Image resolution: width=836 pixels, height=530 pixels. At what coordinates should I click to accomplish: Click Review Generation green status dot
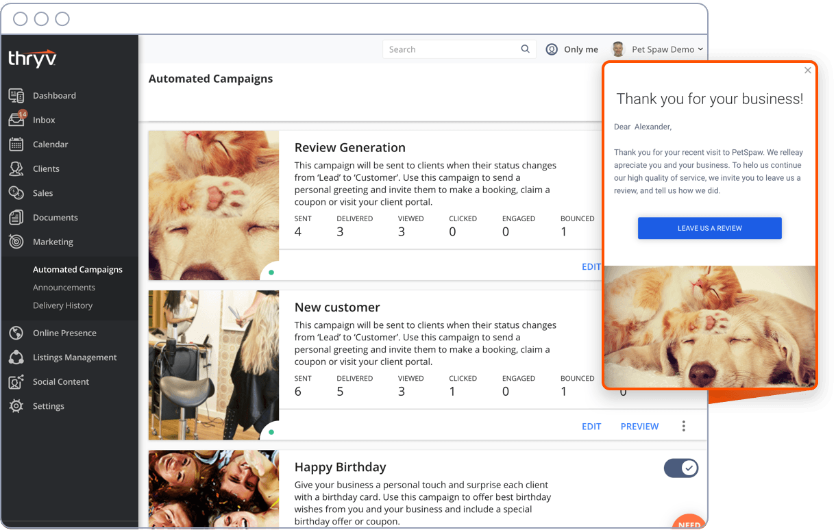271,273
